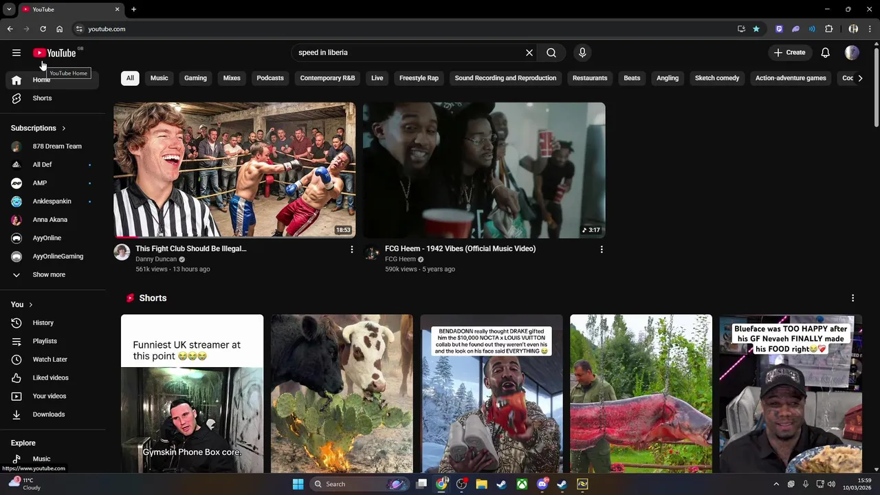Show the next category chips with the arrow
This screenshot has width=880, height=495.
860,78
